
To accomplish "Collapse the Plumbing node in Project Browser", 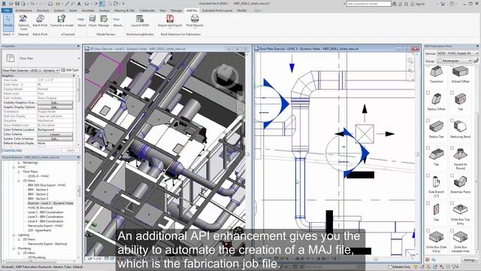I will (x=14, y=248).
